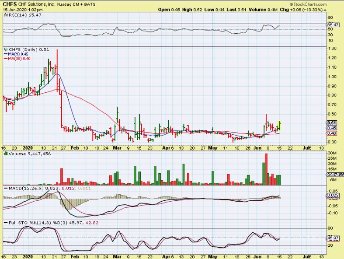Click the RSI line icon beside RSI(14)
The width and height of the screenshot is (344, 259).
pyautogui.click(x=6, y=15)
